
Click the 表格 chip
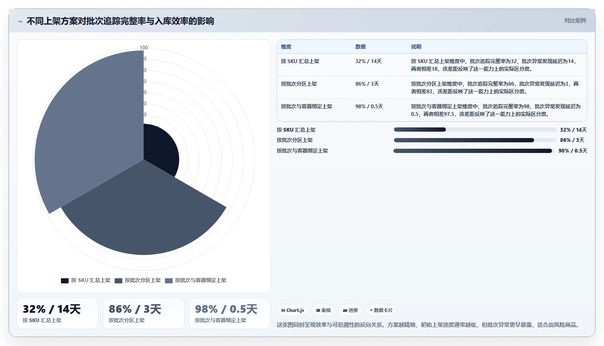pyautogui.click(x=324, y=310)
